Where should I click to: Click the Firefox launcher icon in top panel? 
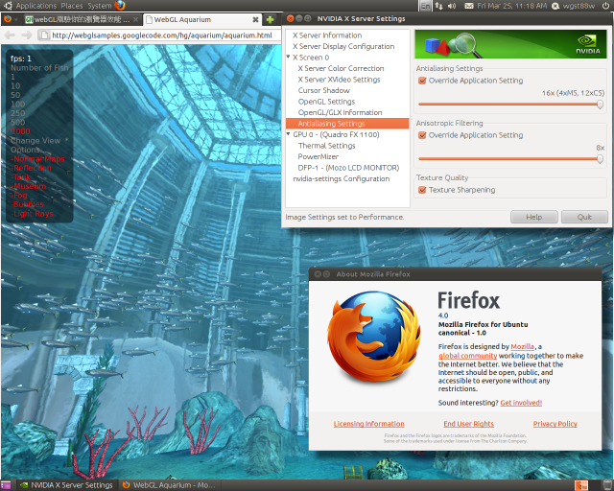click(120, 6)
